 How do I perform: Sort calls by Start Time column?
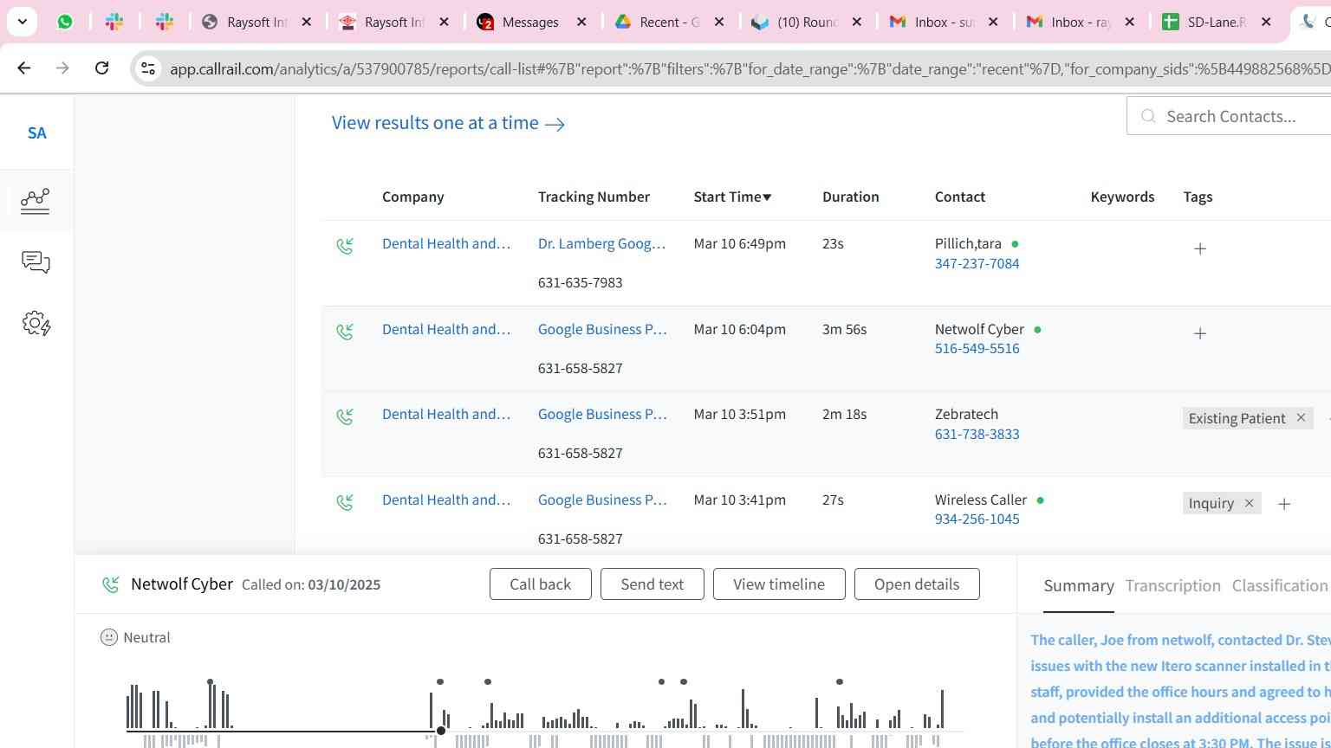point(732,197)
